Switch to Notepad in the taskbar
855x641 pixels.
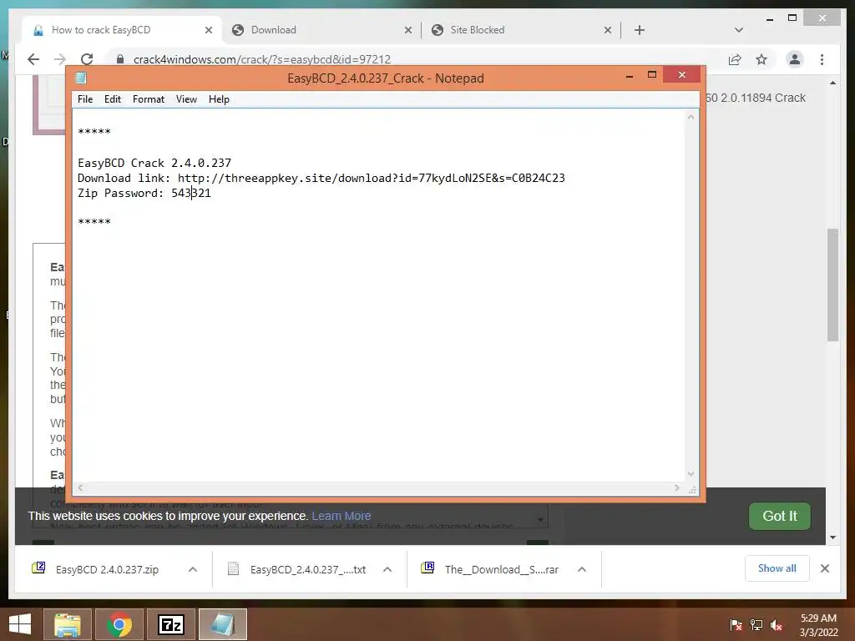[x=222, y=624]
